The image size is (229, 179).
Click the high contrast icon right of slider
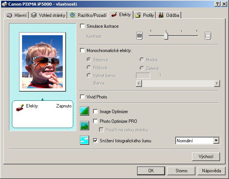(208, 36)
